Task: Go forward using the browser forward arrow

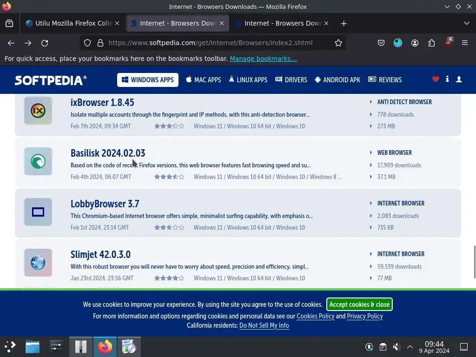Action: (x=28, y=43)
